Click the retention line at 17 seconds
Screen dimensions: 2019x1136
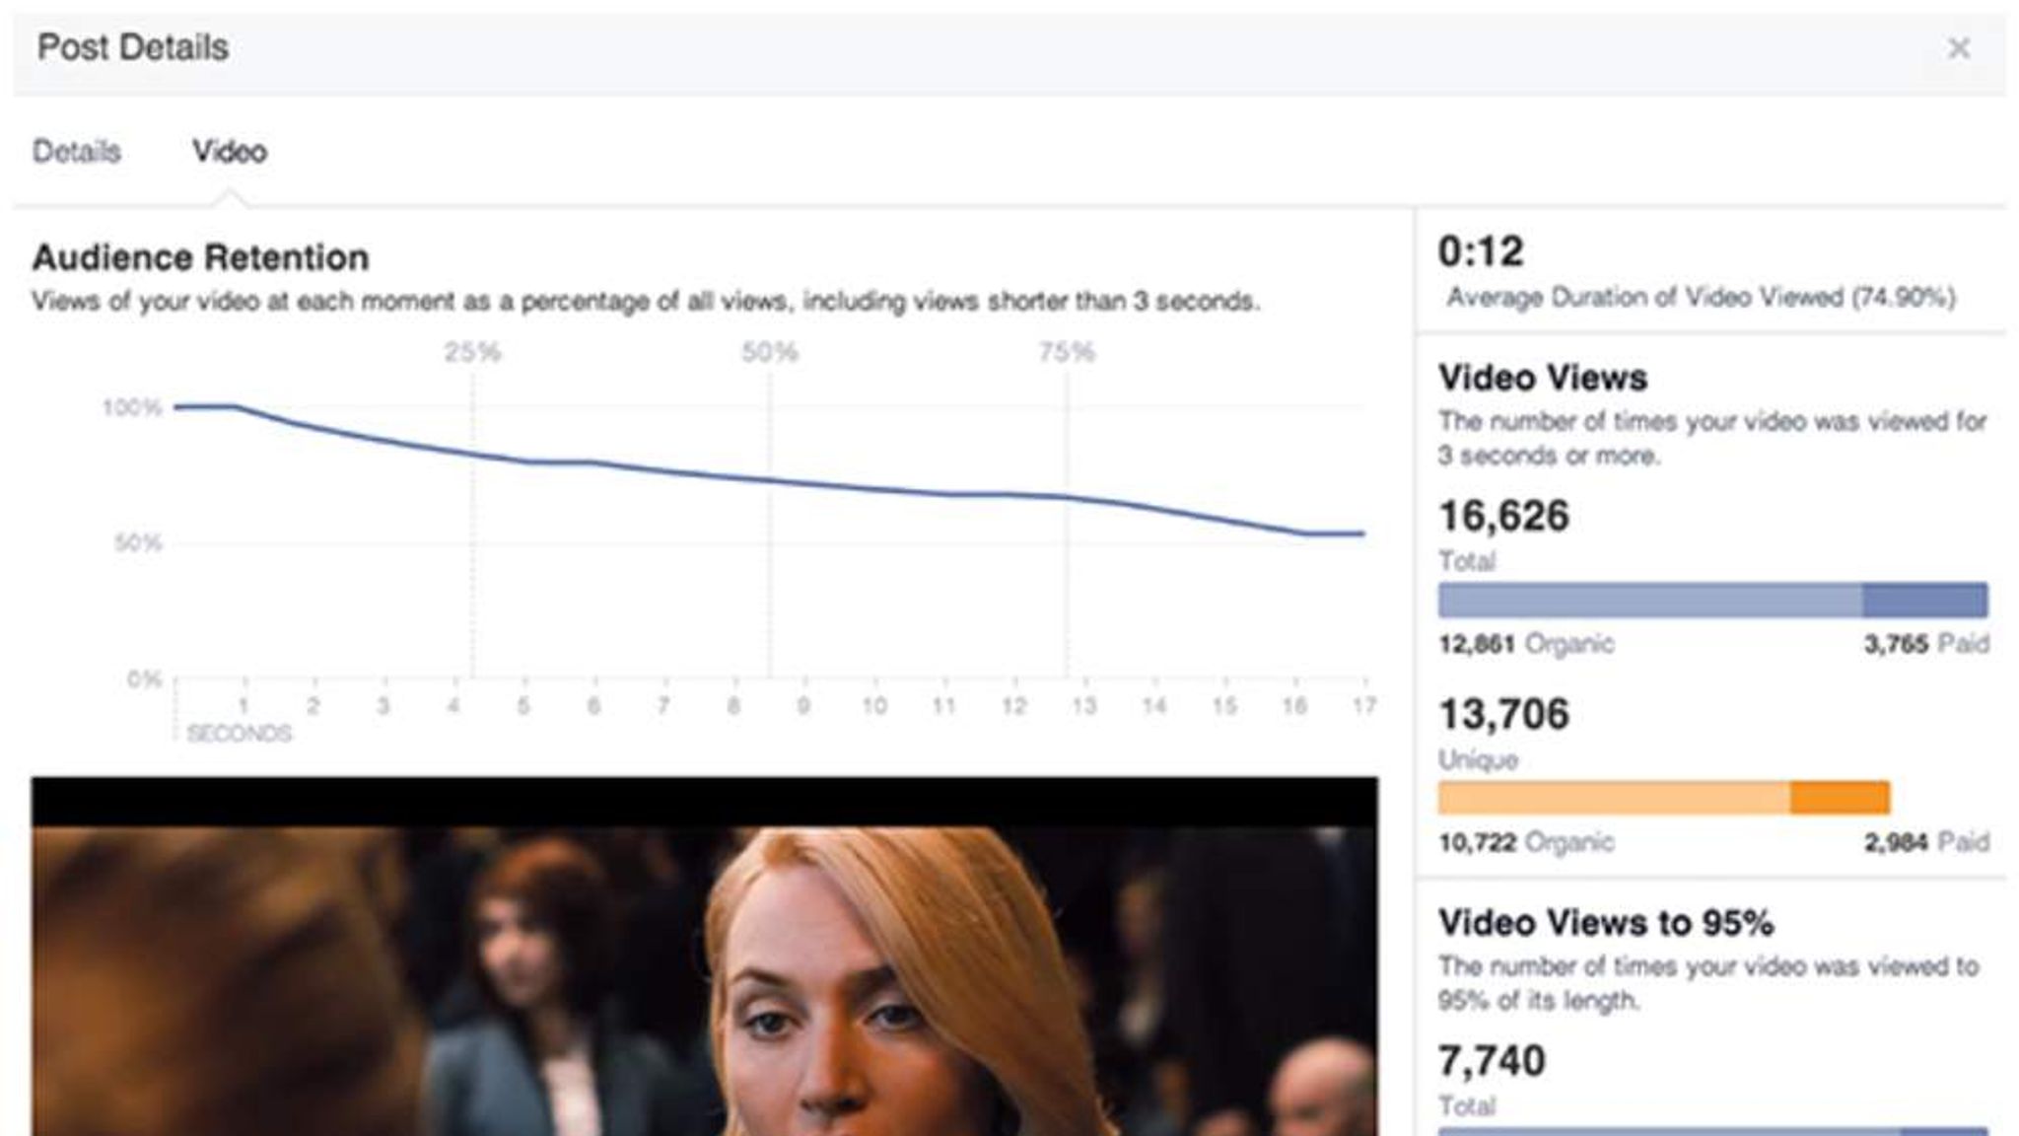(x=1362, y=533)
